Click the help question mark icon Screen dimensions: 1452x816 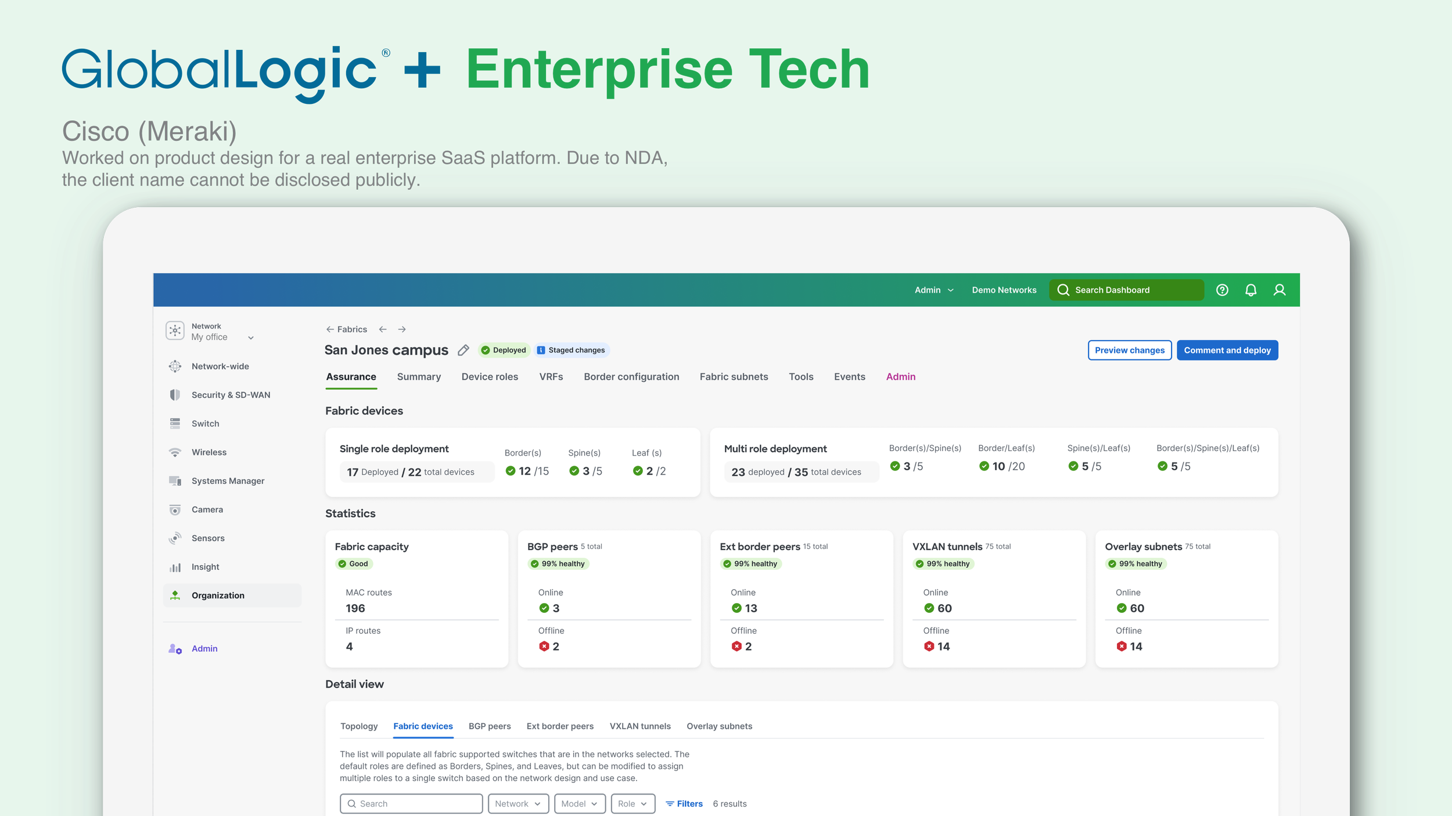point(1222,290)
